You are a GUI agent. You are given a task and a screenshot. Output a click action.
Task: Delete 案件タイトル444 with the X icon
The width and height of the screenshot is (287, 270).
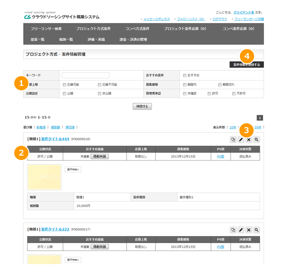coord(249,139)
